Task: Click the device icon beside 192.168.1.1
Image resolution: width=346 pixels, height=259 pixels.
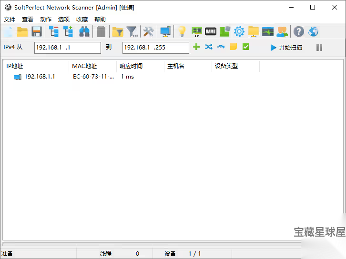Action: [x=18, y=77]
